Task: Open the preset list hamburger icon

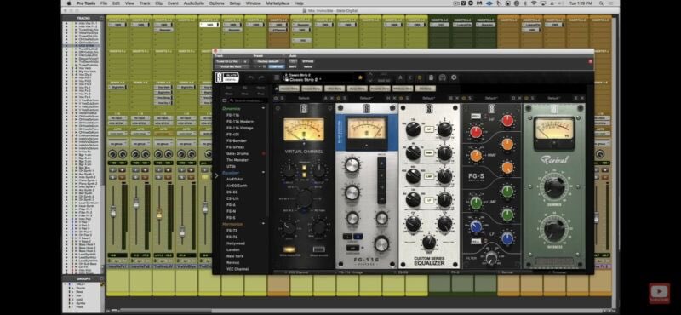Action: [x=277, y=77]
